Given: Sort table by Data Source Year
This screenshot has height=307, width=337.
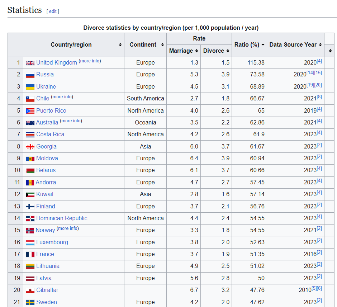Looking at the screenshot, I should tap(320, 45).
